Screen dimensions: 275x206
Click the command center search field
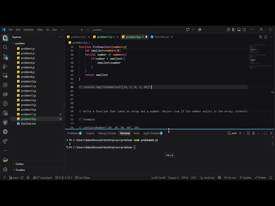137,30
